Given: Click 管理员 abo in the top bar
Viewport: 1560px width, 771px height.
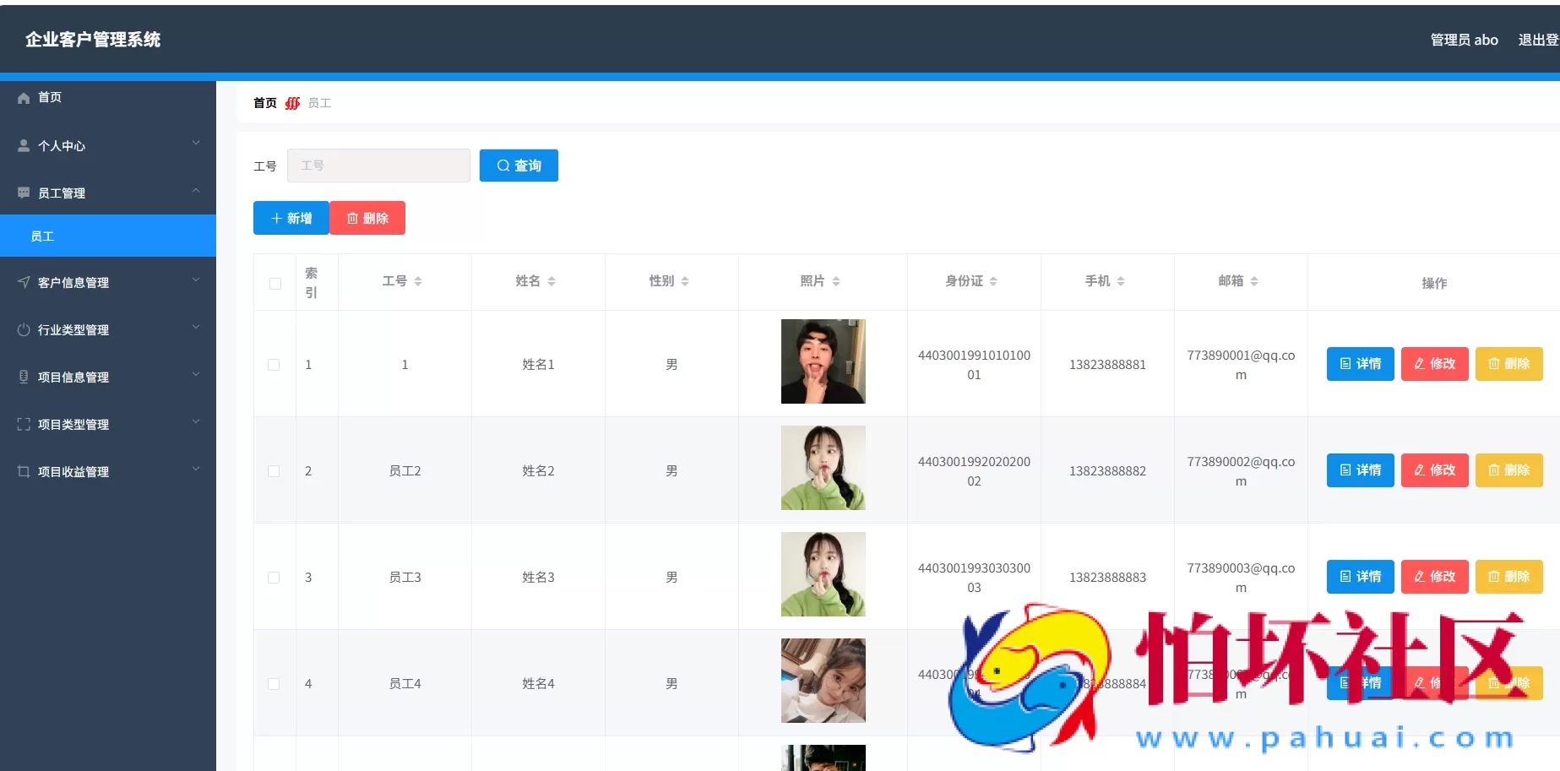Looking at the screenshot, I should [1463, 39].
